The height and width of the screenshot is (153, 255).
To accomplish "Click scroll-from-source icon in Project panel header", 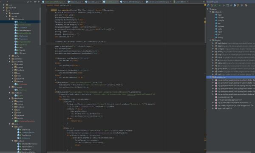I will pos(28,2).
